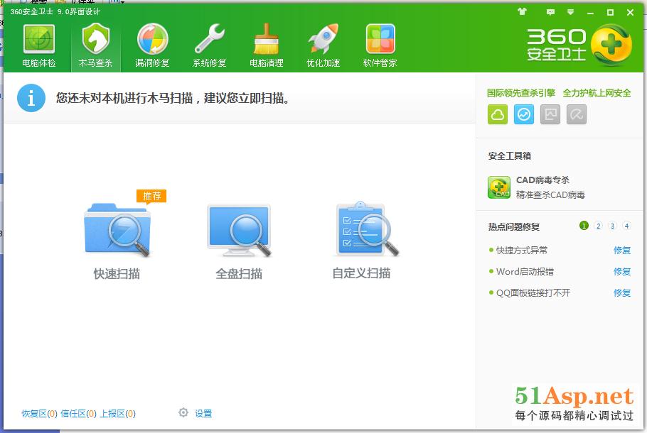
Task: Open the feedback speech-bubble icon
Action: pyautogui.click(x=550, y=12)
